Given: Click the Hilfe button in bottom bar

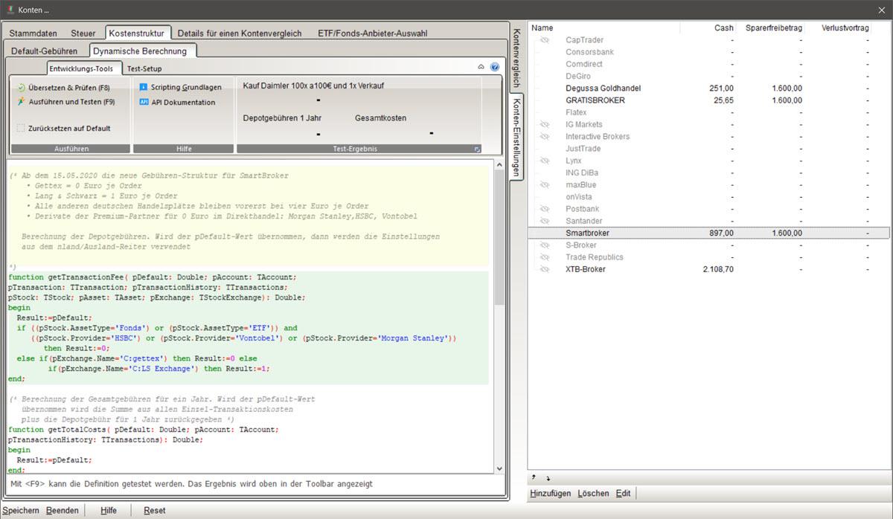Looking at the screenshot, I should pos(109,511).
